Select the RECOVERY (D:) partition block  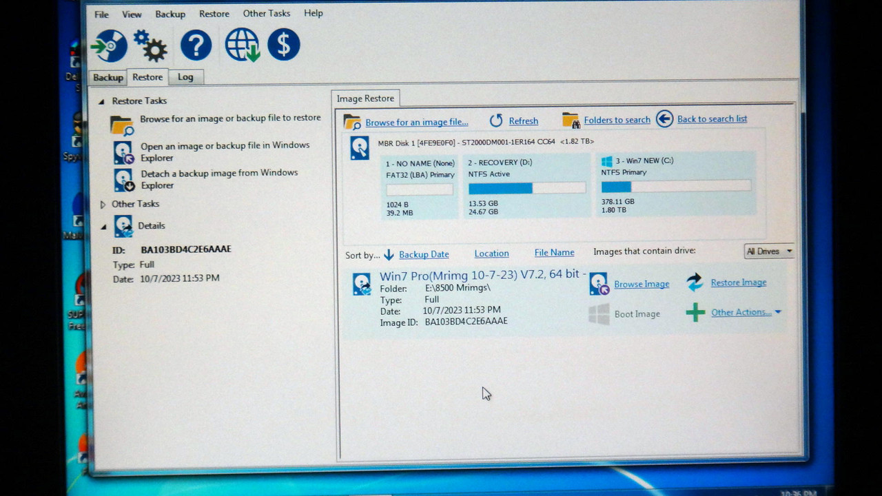[527, 187]
